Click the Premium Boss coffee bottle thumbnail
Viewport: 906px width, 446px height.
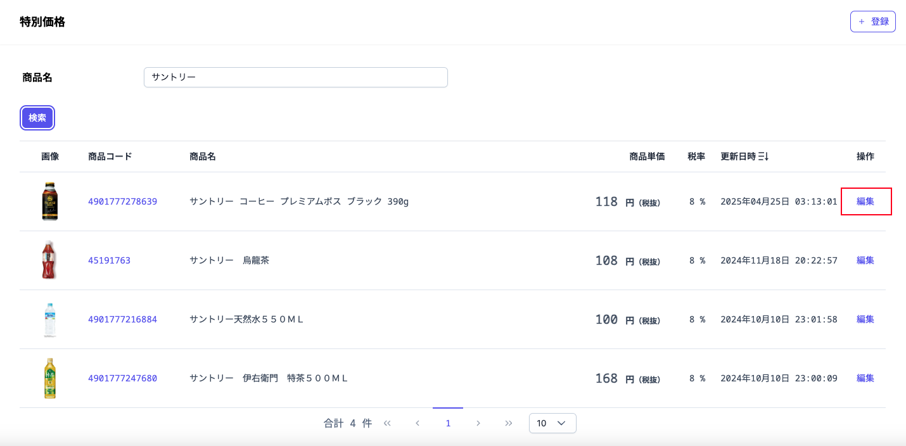50,201
